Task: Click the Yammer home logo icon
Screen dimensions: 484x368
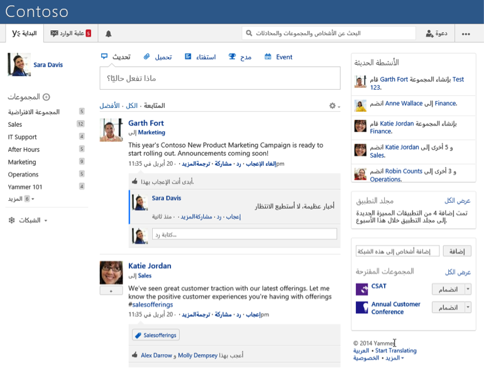Action: pos(16,33)
